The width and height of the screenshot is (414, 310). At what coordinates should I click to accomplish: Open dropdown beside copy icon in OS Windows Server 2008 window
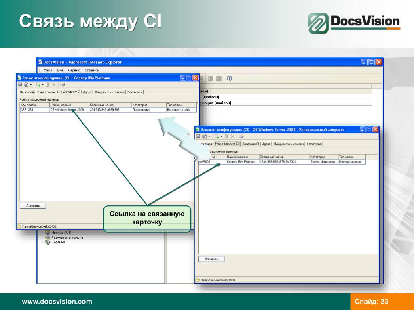tap(209, 137)
